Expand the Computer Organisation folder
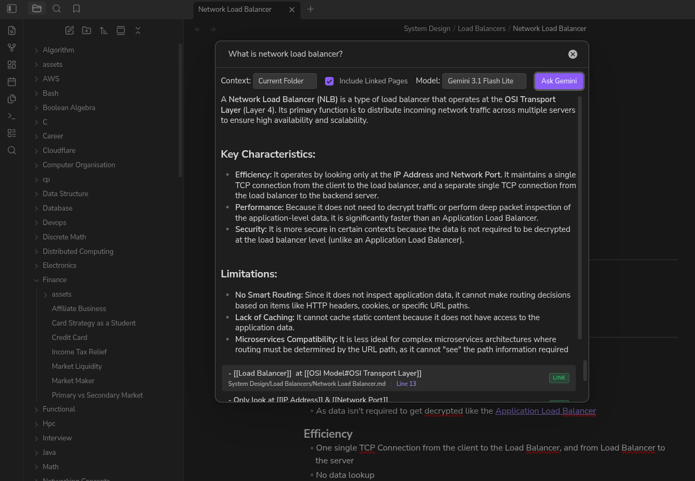 pos(79,165)
